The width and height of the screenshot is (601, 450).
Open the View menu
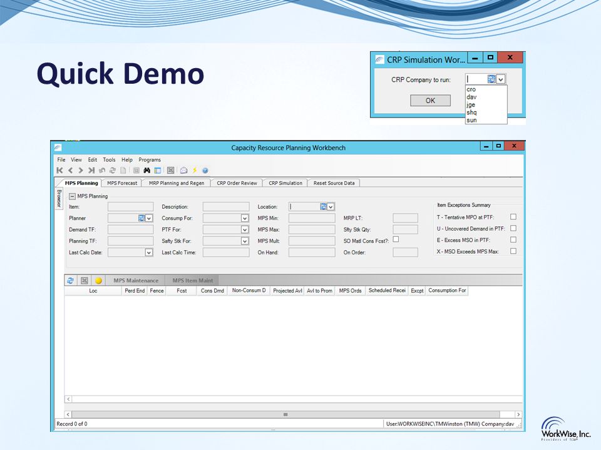pos(76,159)
